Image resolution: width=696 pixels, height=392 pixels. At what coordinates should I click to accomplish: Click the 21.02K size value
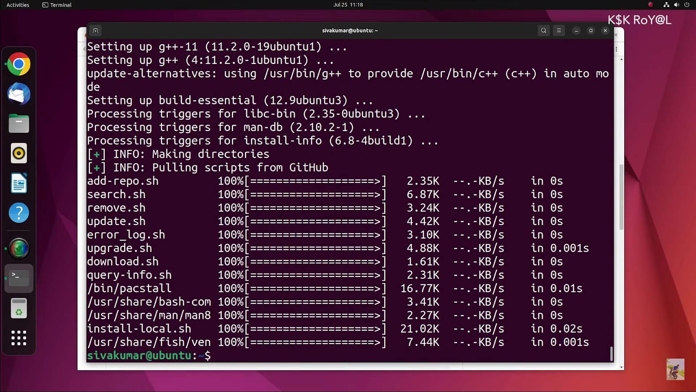pos(420,329)
